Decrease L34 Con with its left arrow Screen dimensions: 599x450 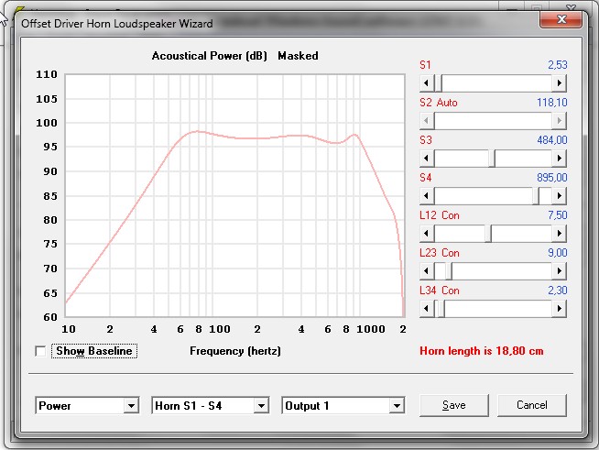(427, 309)
